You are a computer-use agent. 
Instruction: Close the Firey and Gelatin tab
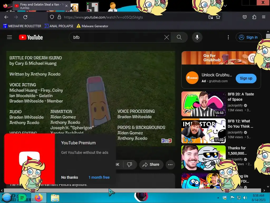tap(66, 6)
